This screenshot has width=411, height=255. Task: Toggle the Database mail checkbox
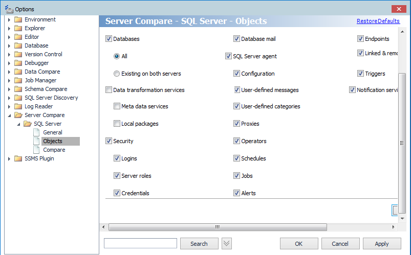tap(236, 39)
